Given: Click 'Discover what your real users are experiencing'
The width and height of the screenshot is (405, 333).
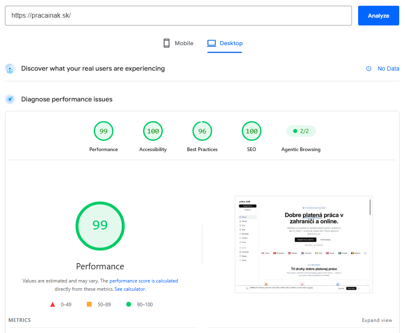Looking at the screenshot, I should [93, 68].
